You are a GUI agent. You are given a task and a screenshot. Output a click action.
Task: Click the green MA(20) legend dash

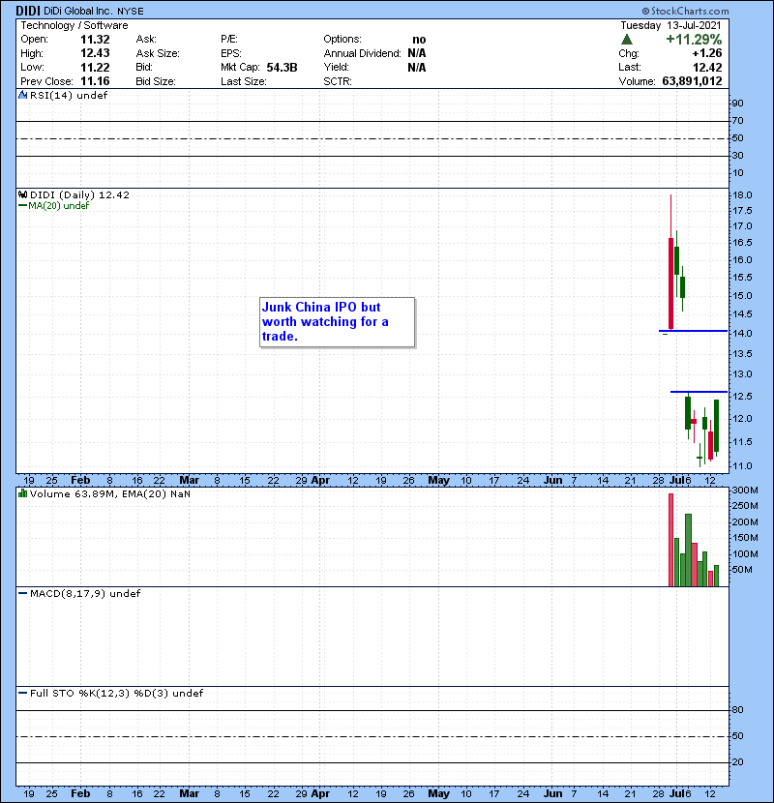coord(22,205)
